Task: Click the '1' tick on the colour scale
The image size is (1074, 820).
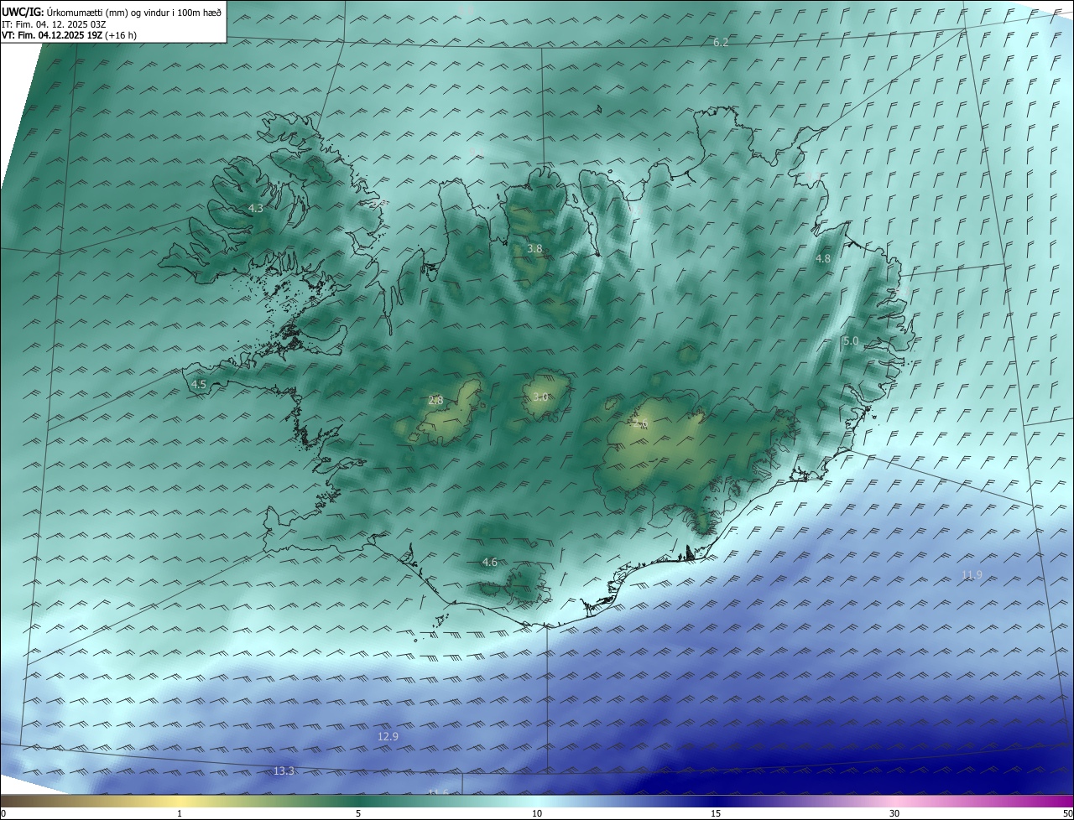Action: coord(180,813)
